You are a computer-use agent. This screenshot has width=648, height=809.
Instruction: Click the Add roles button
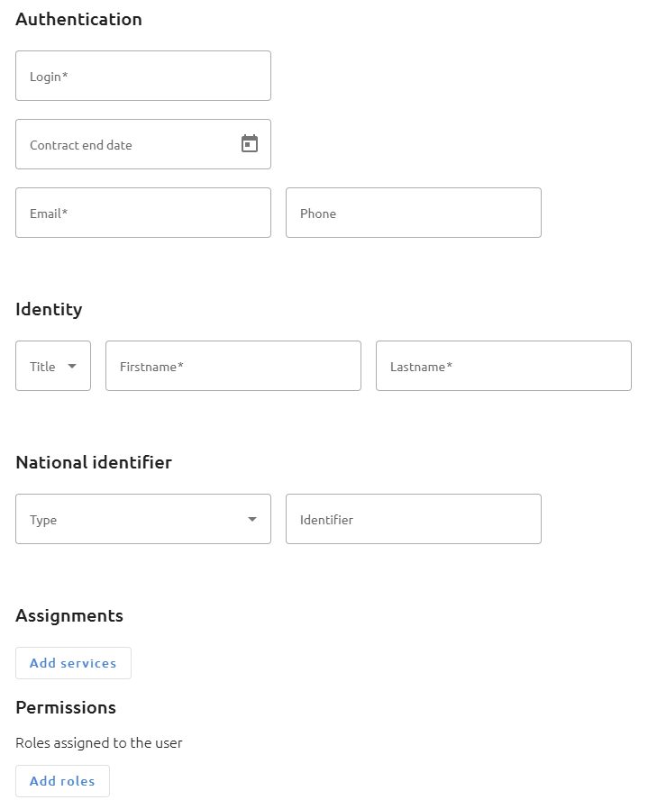(62, 781)
